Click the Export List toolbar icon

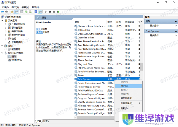[31, 12]
